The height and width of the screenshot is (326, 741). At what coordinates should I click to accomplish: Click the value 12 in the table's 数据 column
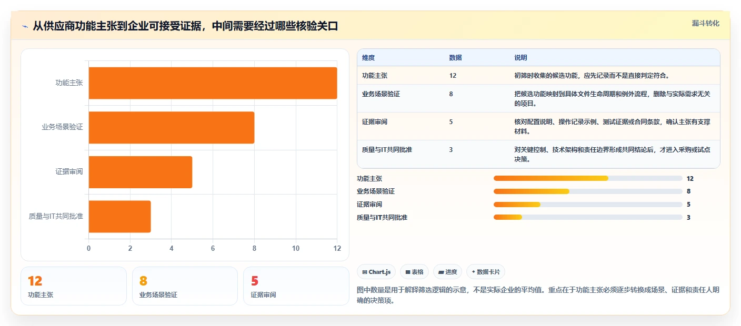[x=453, y=76]
